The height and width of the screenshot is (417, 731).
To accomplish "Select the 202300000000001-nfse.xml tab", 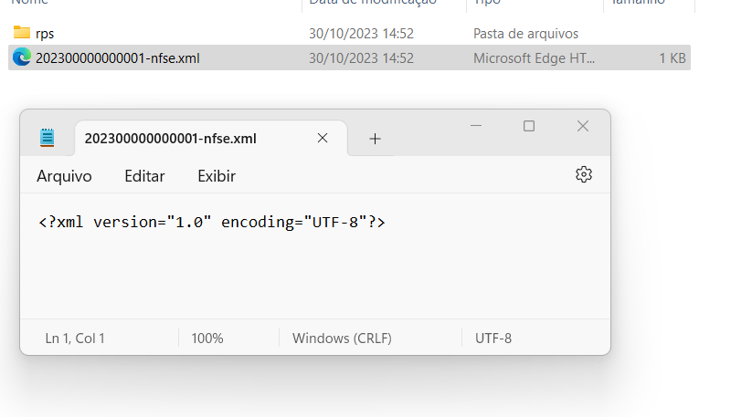I will pyautogui.click(x=170, y=139).
